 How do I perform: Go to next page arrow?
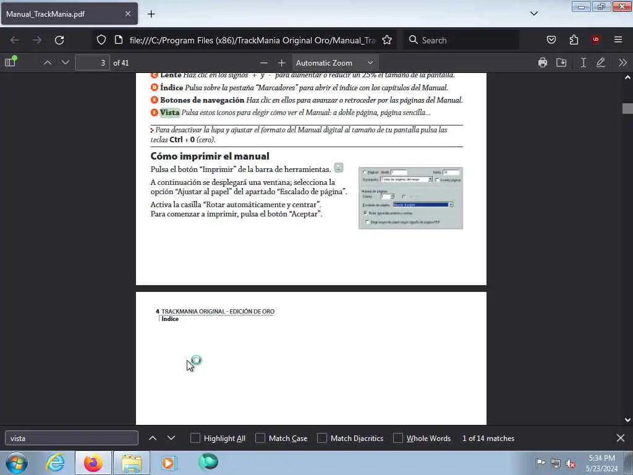[66, 62]
